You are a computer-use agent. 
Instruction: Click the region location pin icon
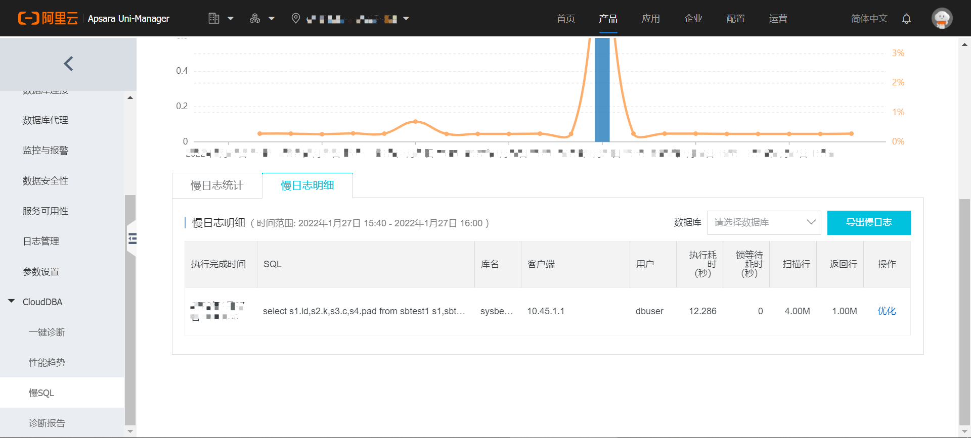coord(296,19)
